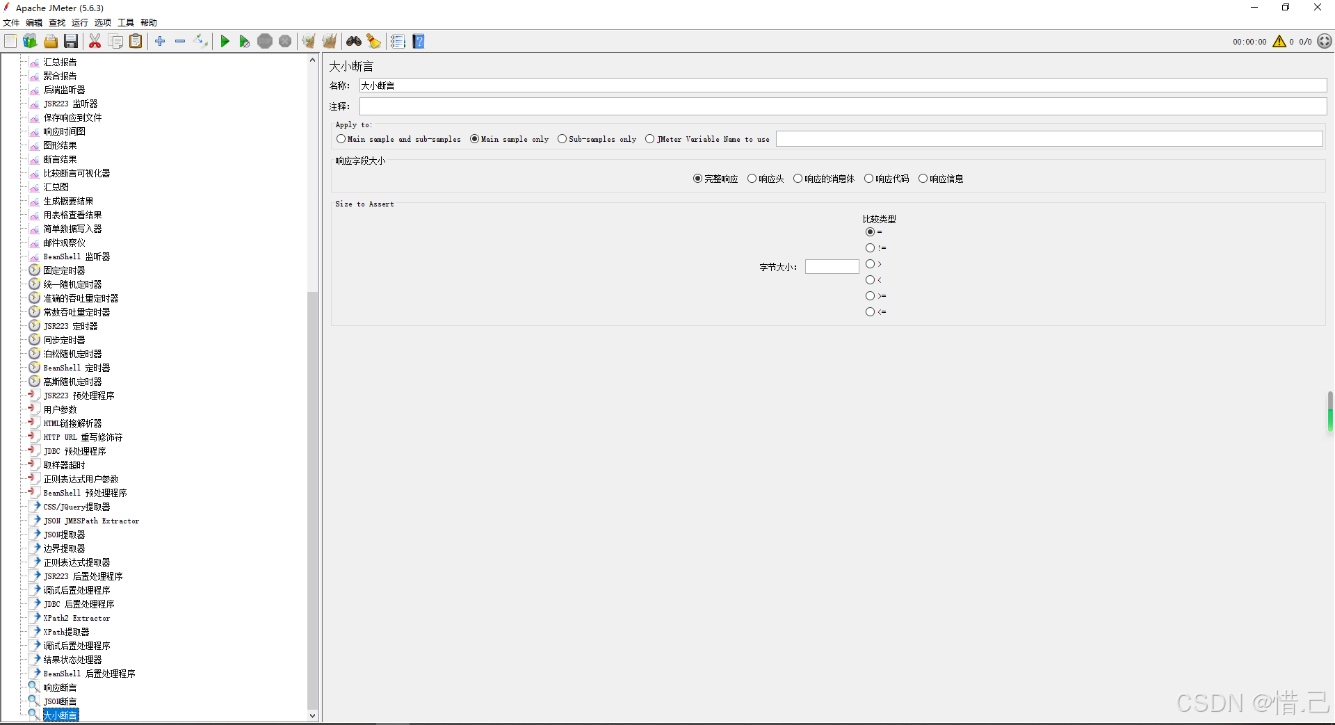Open the 运行 menu
The image size is (1335, 725).
pyautogui.click(x=80, y=23)
